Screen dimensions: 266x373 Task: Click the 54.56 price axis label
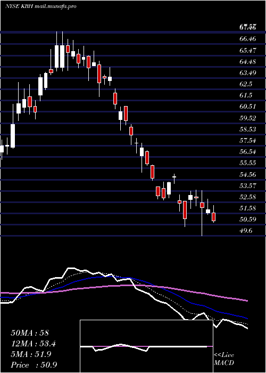(x=248, y=174)
